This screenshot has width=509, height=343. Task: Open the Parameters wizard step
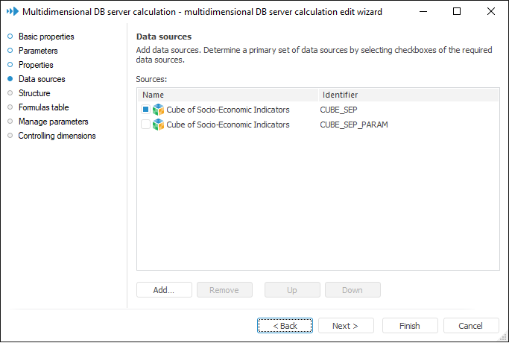[38, 51]
